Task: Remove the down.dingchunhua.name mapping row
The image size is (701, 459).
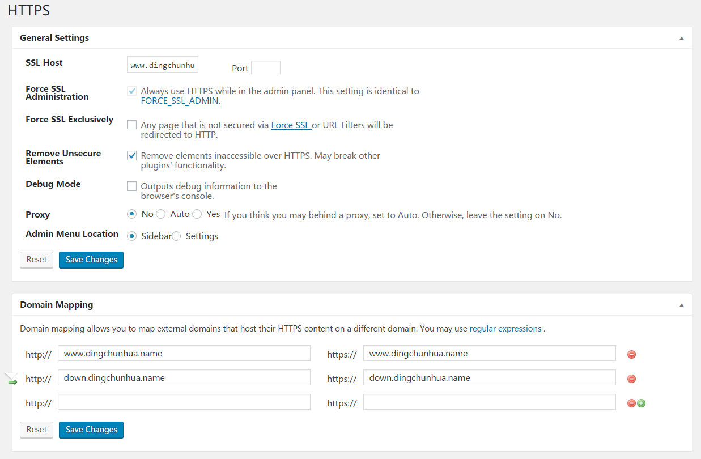Action: (631, 379)
